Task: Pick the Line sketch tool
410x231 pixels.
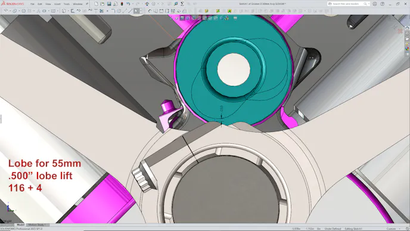Action: pos(131,11)
